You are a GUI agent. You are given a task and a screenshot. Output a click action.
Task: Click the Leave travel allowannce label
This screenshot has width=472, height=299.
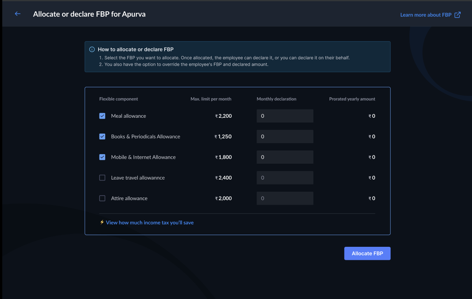(138, 178)
